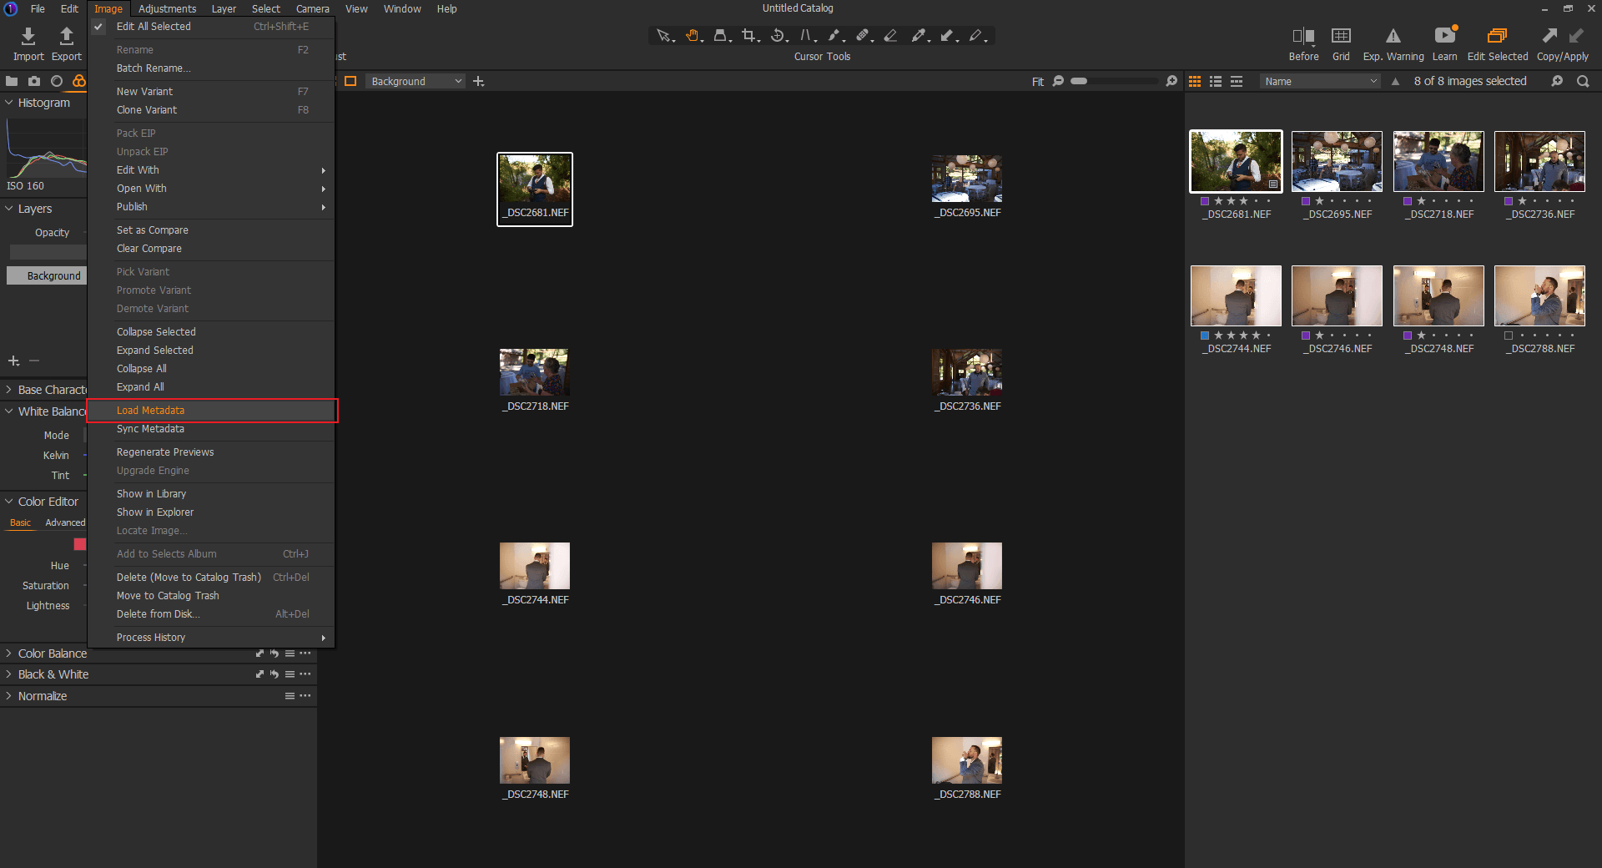1602x868 pixels.
Task: Switch browser to list view
Action: tap(1216, 81)
